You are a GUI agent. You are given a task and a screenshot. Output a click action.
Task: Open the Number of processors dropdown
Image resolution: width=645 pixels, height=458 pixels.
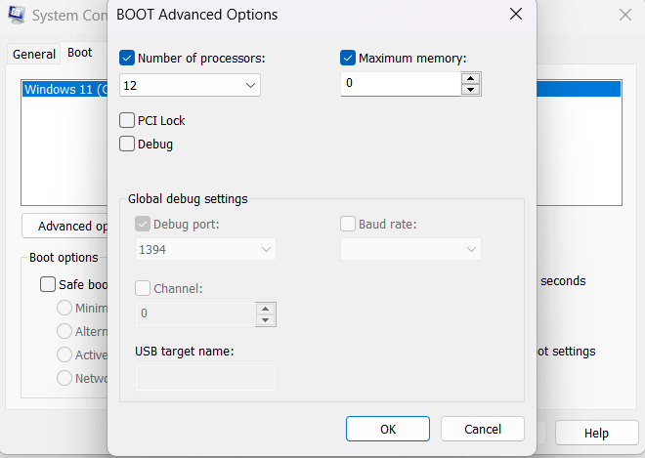190,85
